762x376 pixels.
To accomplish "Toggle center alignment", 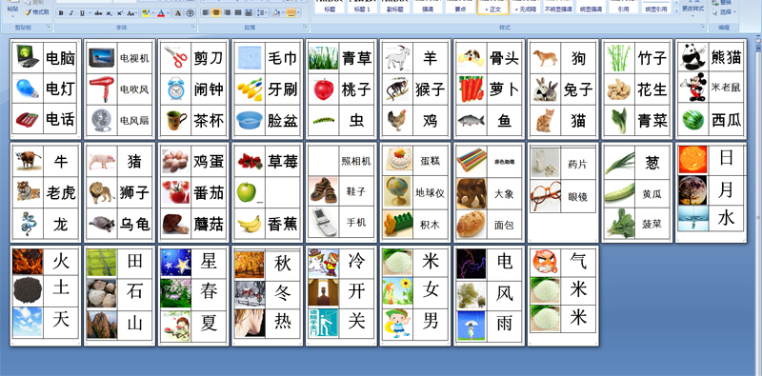I will click(216, 12).
